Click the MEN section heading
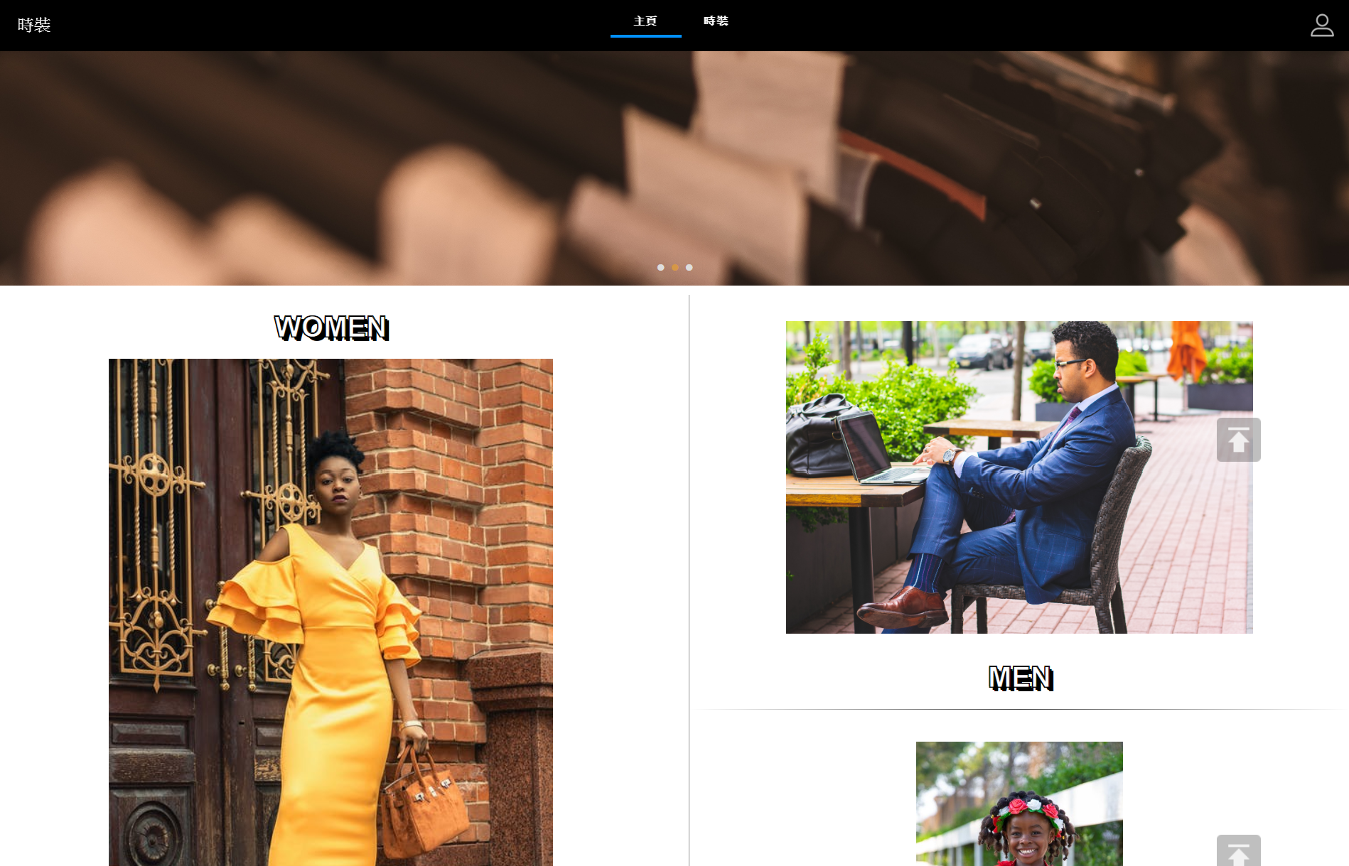The image size is (1349, 866). pyautogui.click(x=1020, y=678)
